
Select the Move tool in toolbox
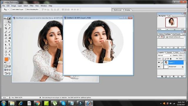tap(9, 22)
